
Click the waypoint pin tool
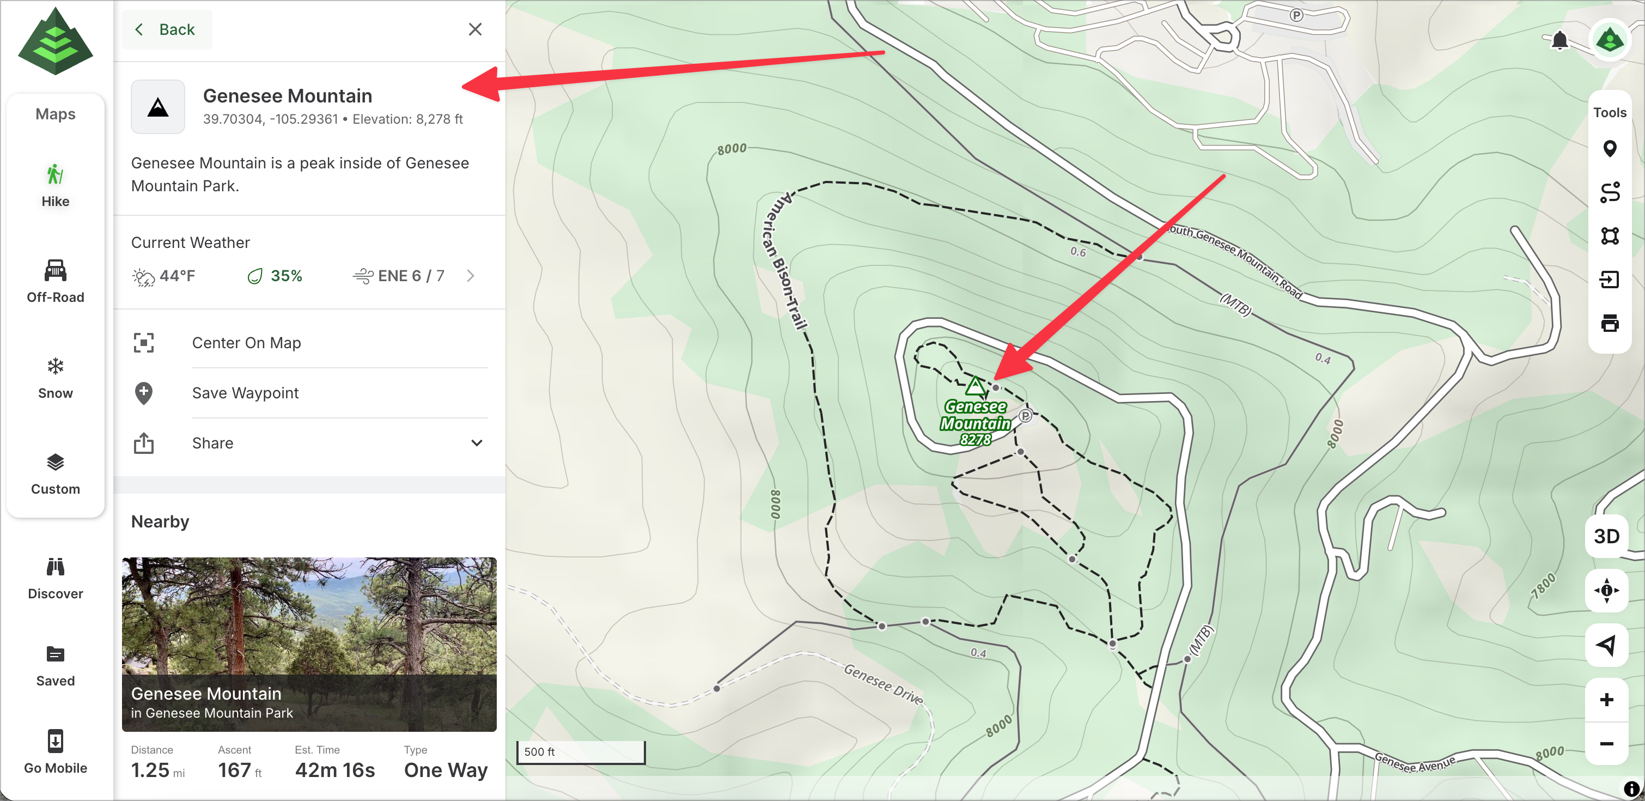click(1609, 149)
